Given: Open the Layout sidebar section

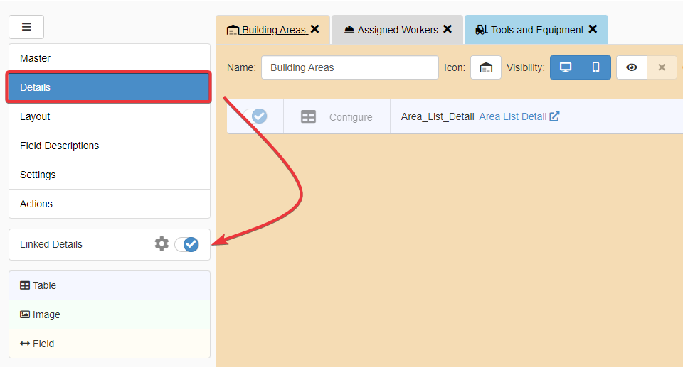Looking at the screenshot, I should pyautogui.click(x=109, y=116).
